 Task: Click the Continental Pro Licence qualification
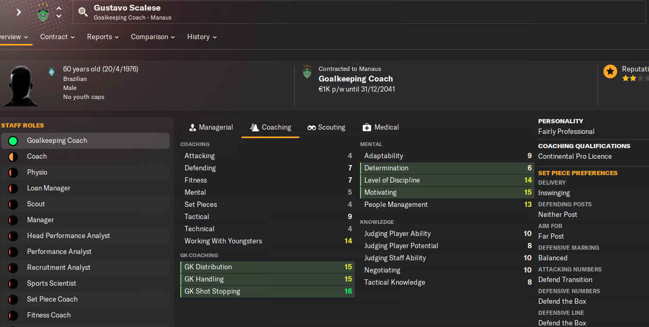click(575, 157)
